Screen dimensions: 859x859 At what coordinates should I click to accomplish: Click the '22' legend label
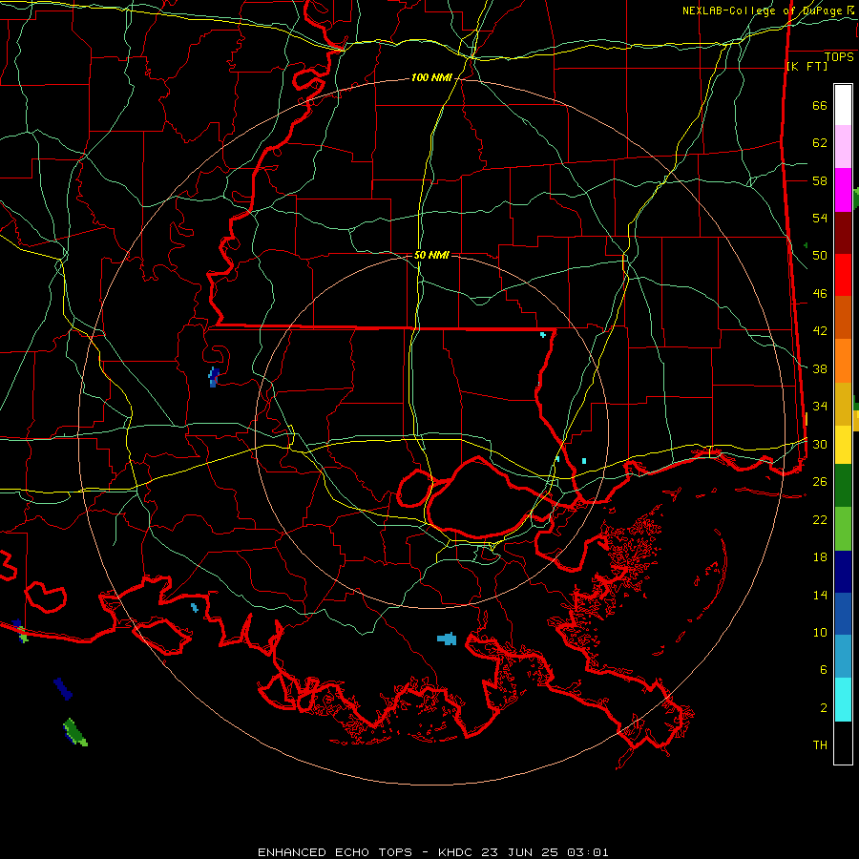tap(820, 519)
